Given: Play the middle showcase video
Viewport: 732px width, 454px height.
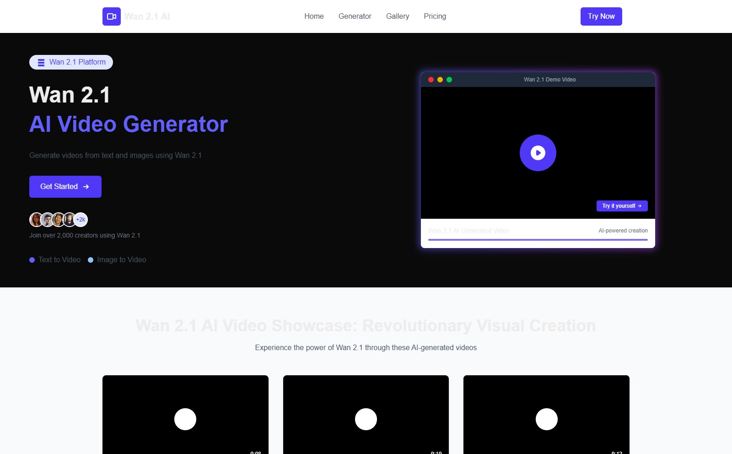Looking at the screenshot, I should point(366,419).
